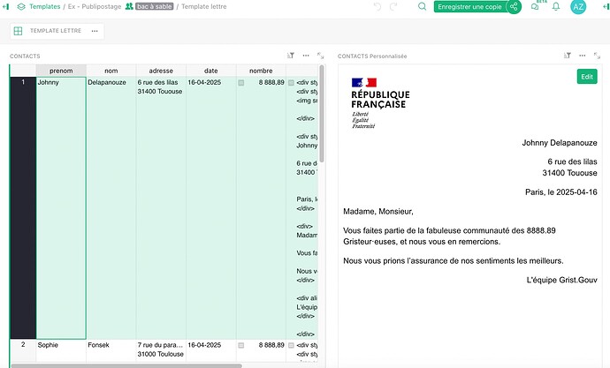This screenshot has height=368, width=610.
Task: Open CONTACTS Personnalisée three-dots menu
Action: click(582, 56)
